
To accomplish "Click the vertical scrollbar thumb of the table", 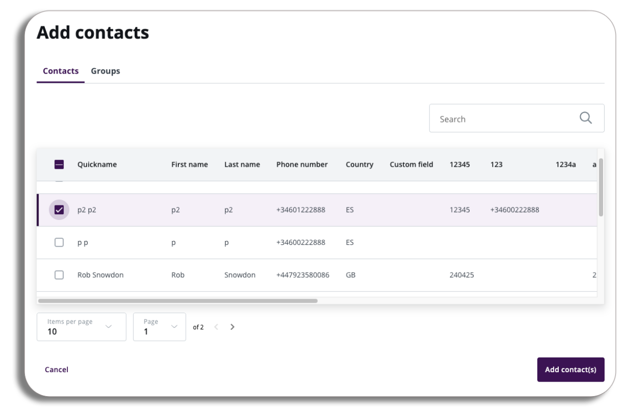I will tap(601, 188).
